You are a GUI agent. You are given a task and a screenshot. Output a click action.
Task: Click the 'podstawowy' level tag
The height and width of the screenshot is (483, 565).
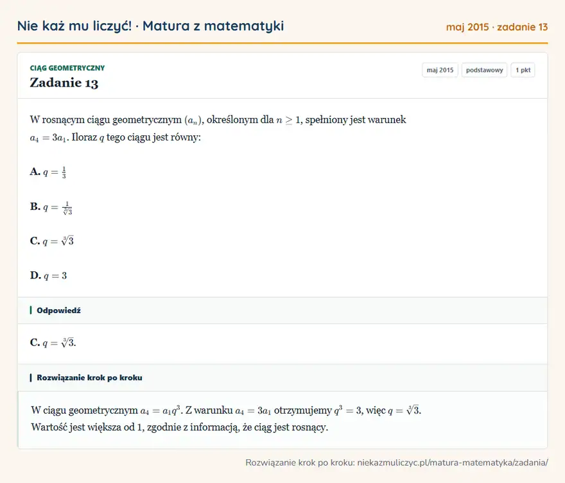pyautogui.click(x=484, y=70)
